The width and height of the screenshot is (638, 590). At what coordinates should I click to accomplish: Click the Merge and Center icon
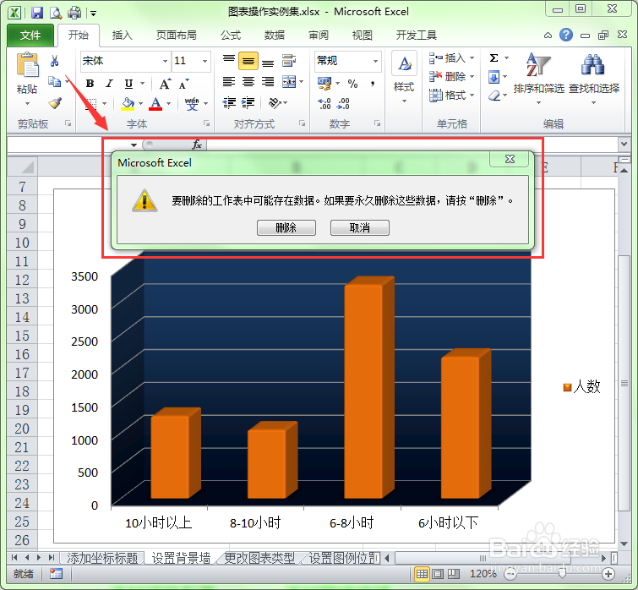point(289,82)
